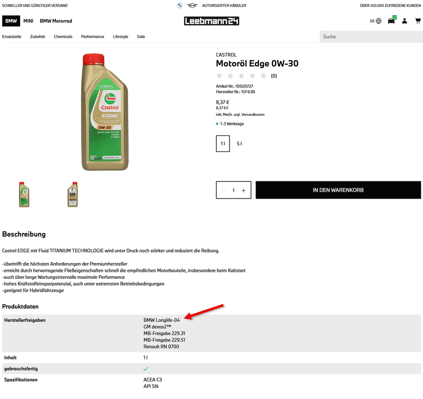
Task: Select the 1 l size option
Action: coord(223,143)
